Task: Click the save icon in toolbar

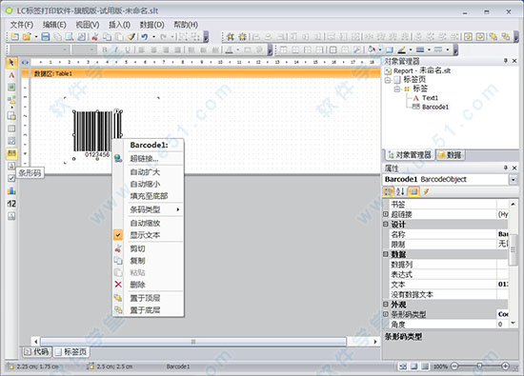Action: point(46,37)
